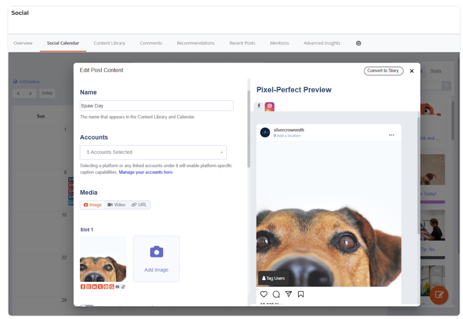The image size is (463, 319).
Task: Open the three-dot menu on Instagram preview
Action: [x=392, y=135]
